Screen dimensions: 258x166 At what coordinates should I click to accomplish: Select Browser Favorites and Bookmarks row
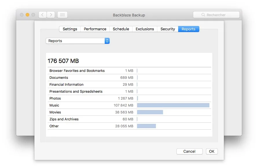[x=129, y=71]
